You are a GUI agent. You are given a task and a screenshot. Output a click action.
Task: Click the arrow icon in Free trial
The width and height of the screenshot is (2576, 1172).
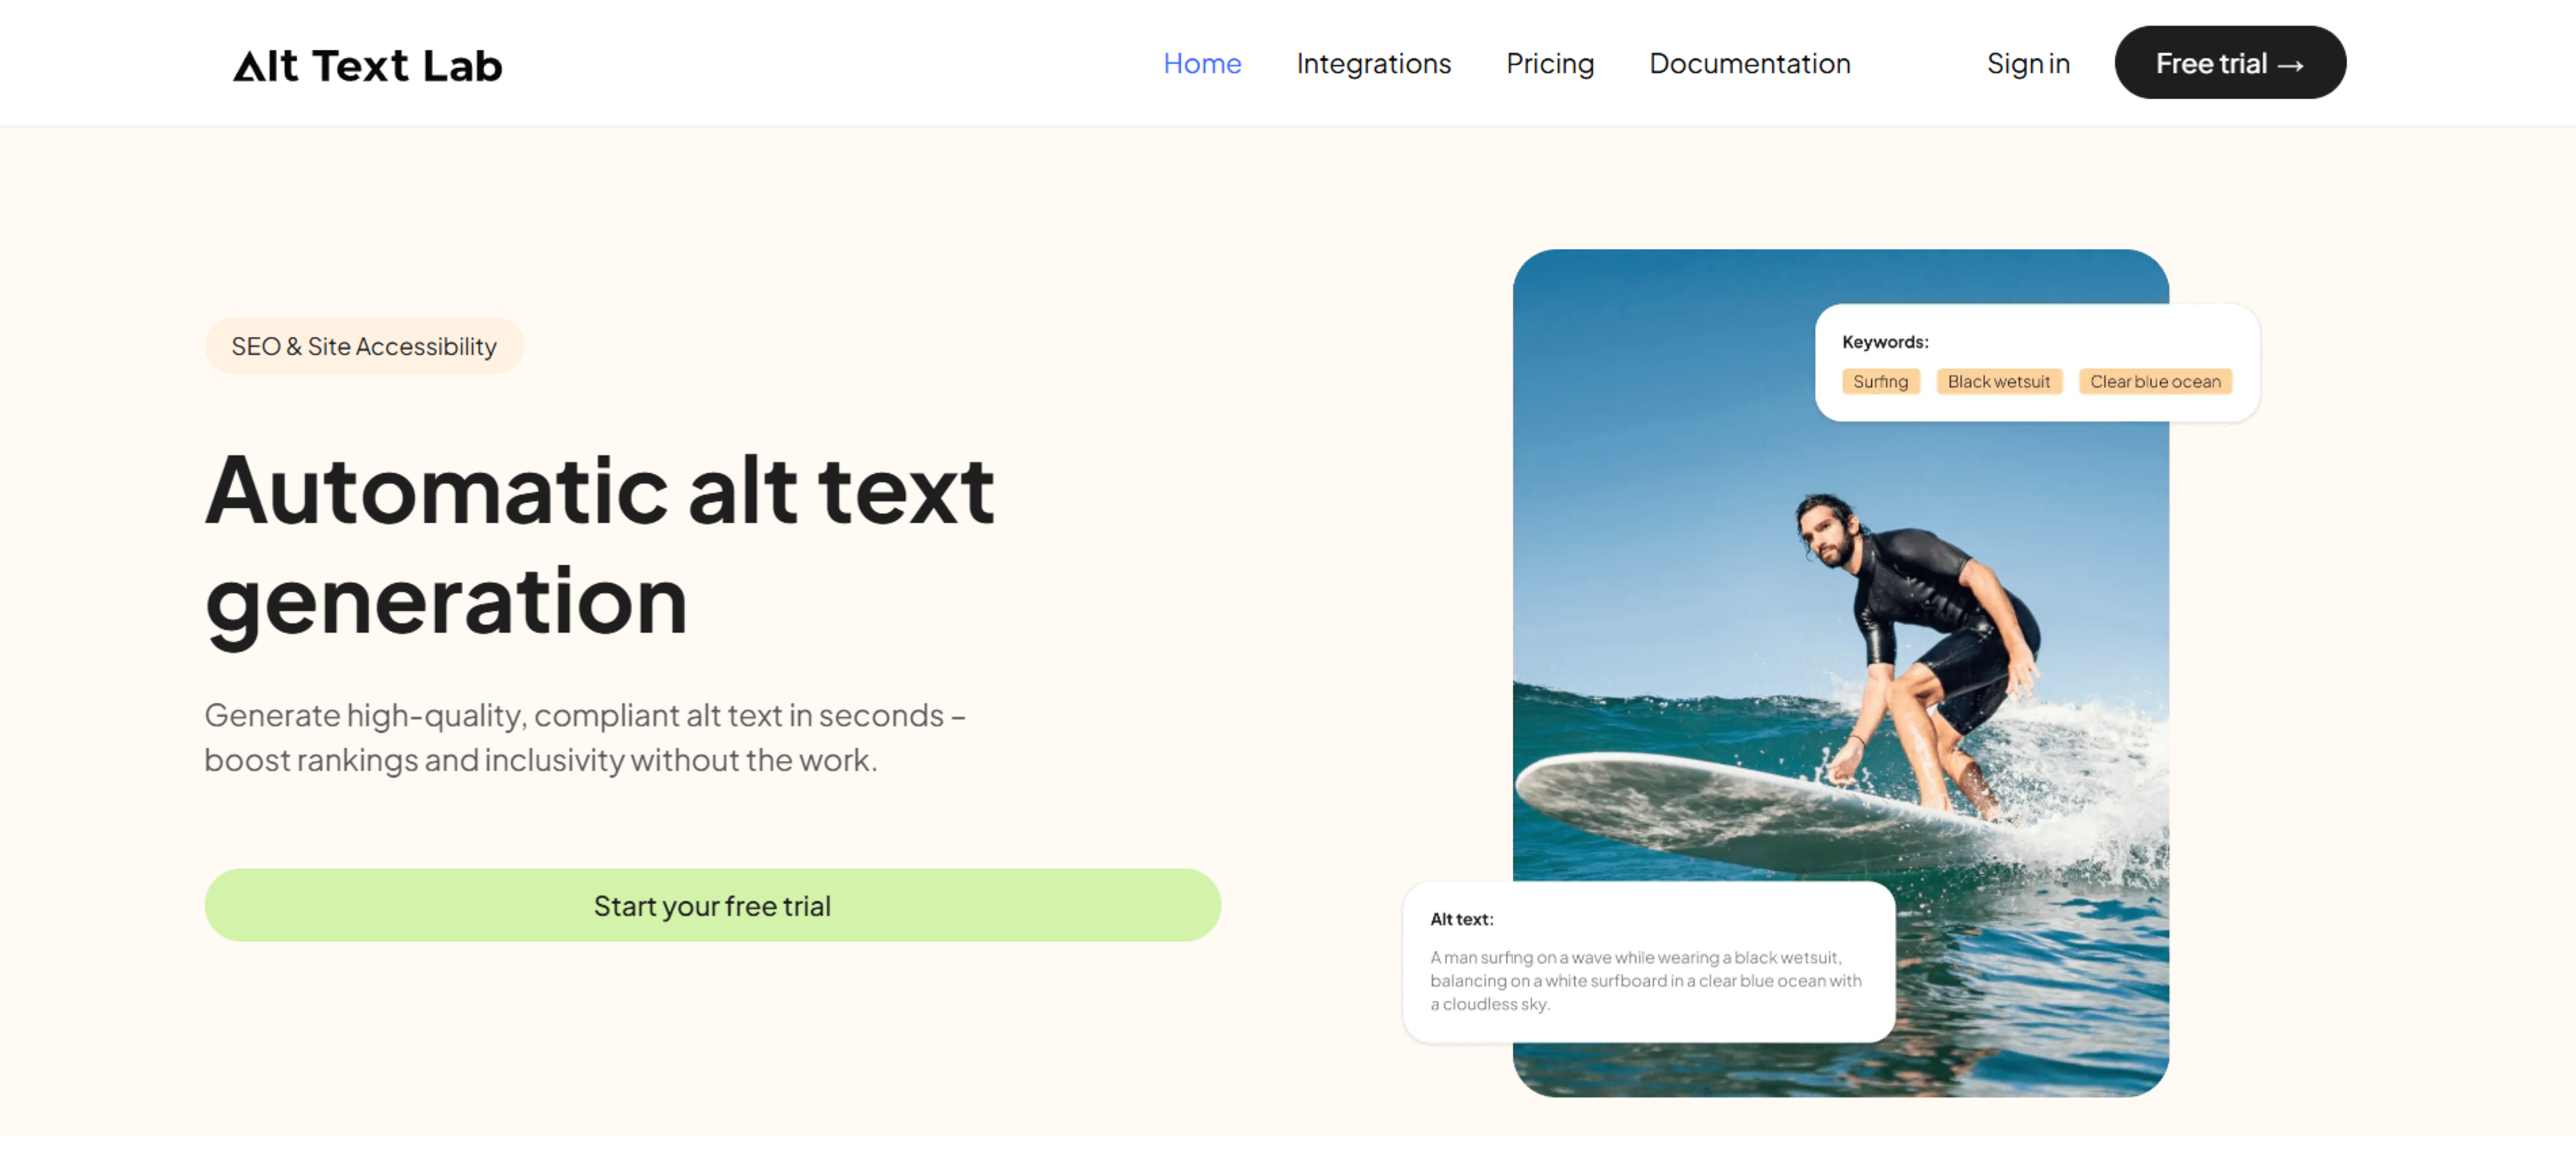pyautogui.click(x=2290, y=66)
